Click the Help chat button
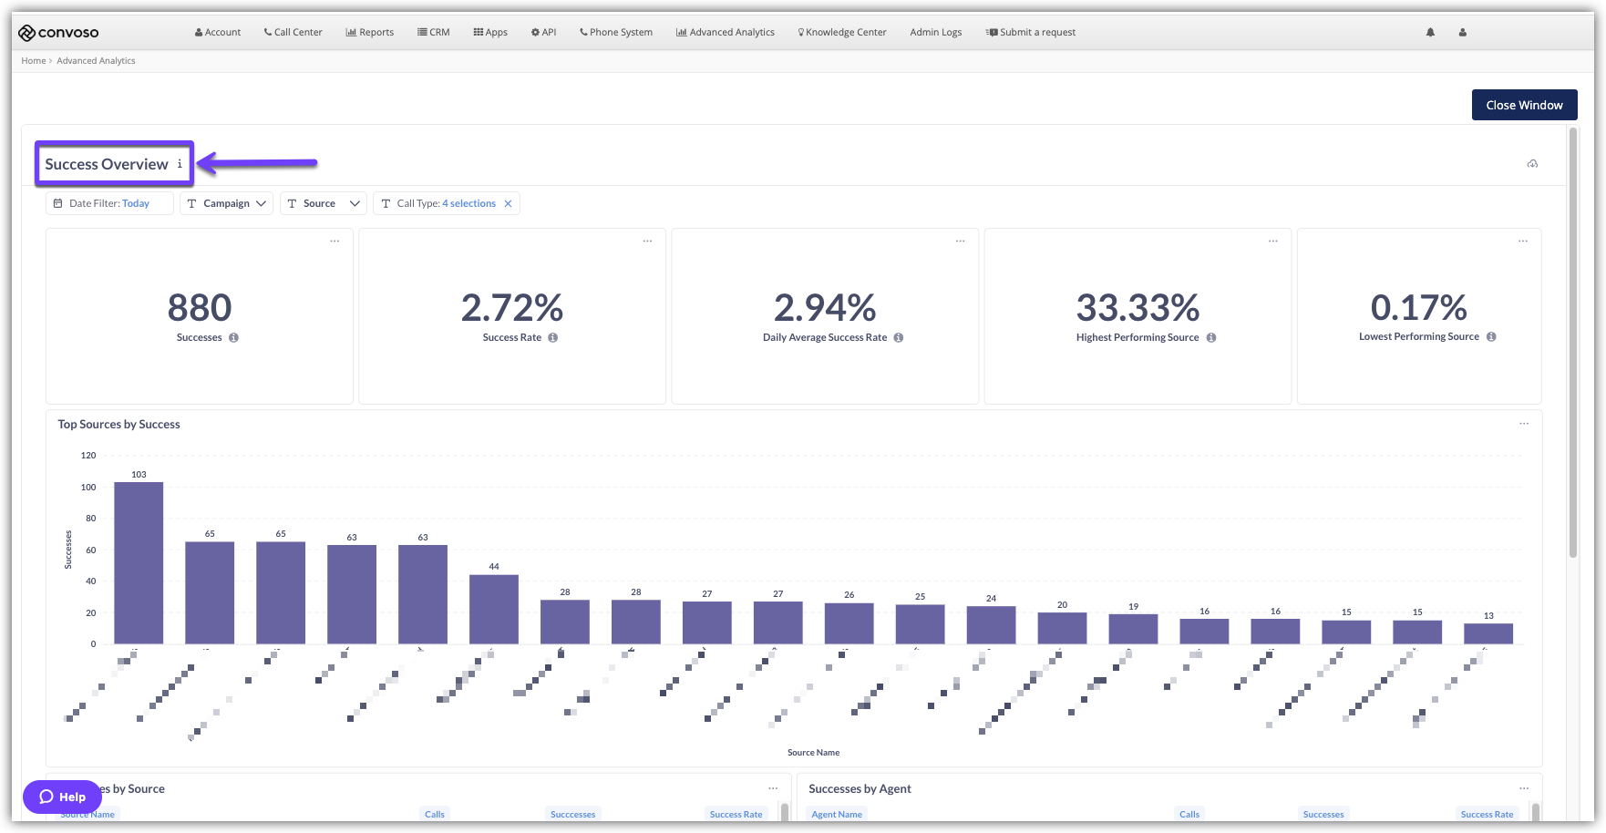This screenshot has height=833, width=1606. 62,797
